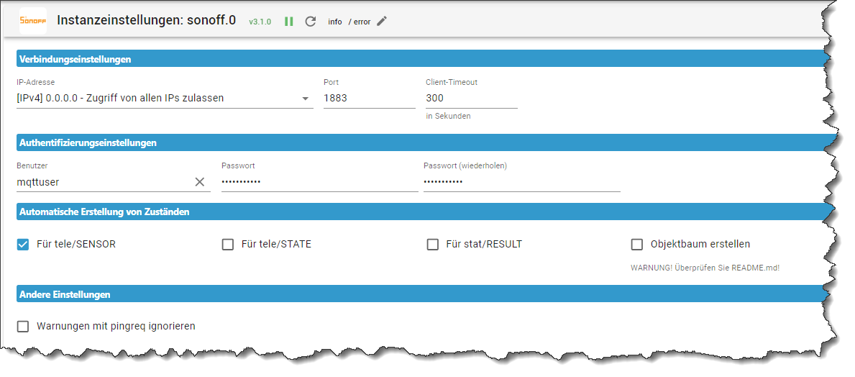Click the WARNUNG README.md hint text
The height and width of the screenshot is (377, 855).
[705, 268]
